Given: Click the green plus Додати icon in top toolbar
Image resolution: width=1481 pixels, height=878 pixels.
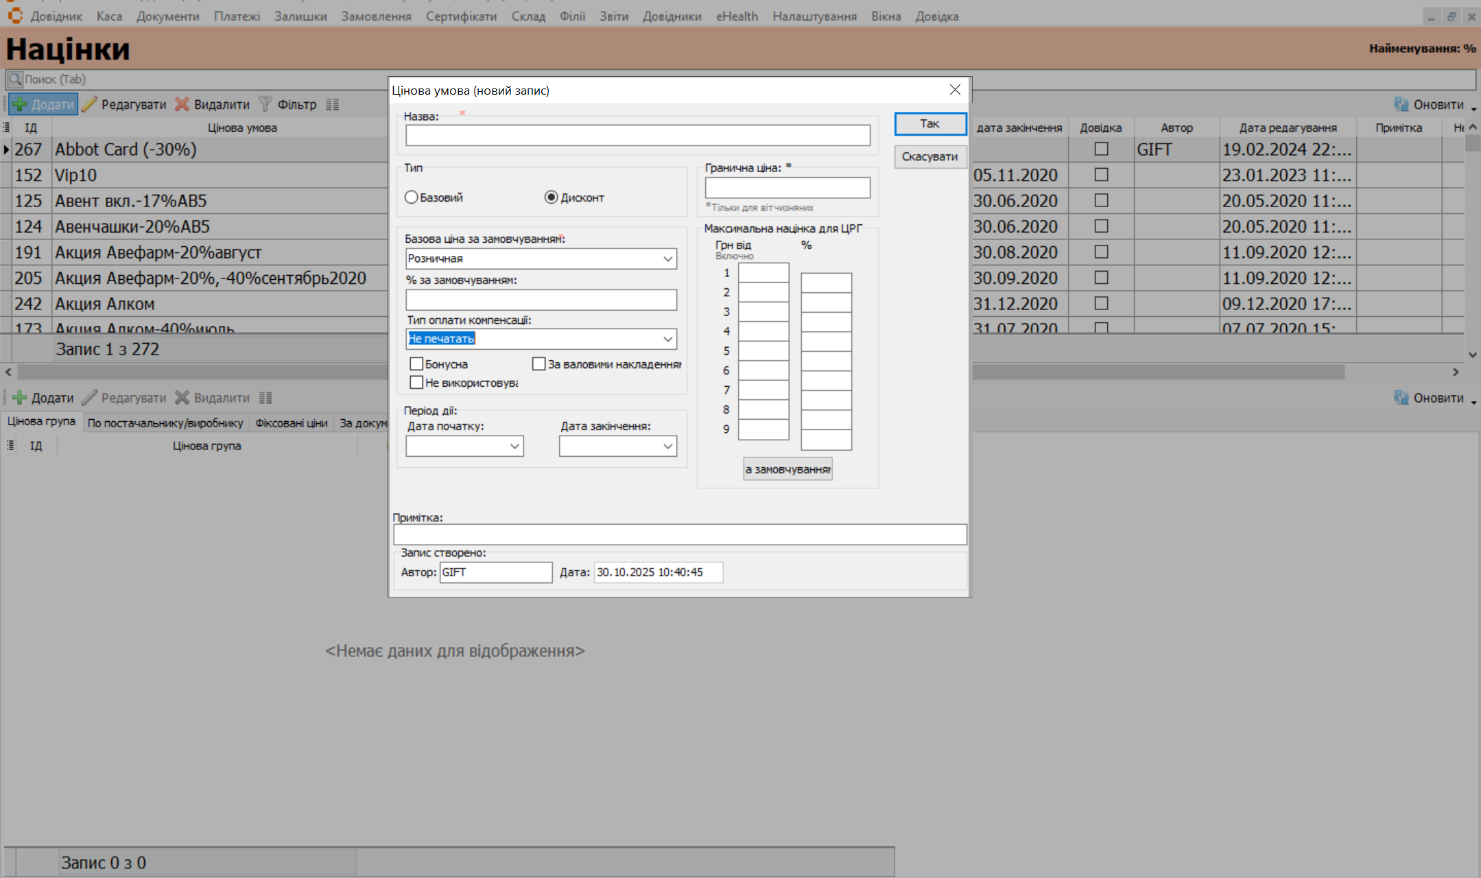Looking at the screenshot, I should point(20,104).
